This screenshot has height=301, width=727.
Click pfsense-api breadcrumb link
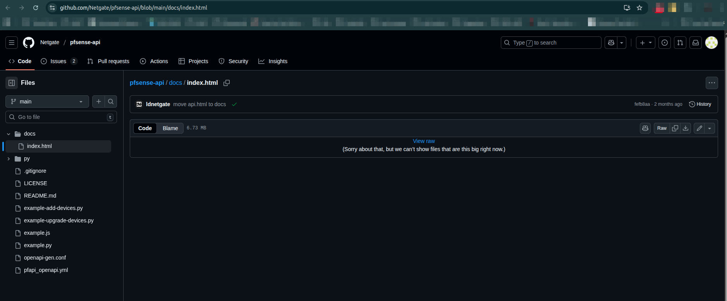coord(147,83)
